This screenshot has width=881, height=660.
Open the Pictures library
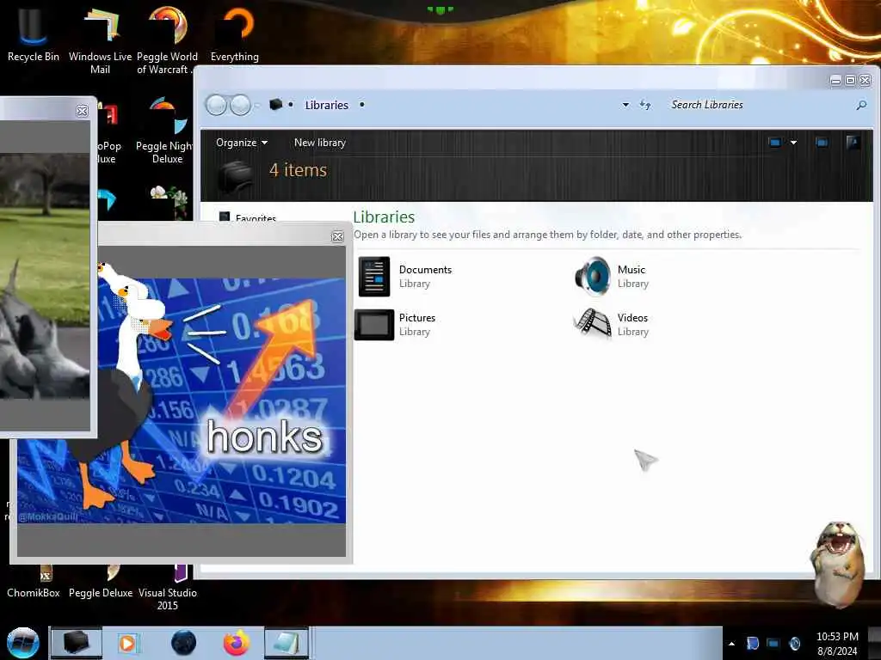[x=396, y=324]
